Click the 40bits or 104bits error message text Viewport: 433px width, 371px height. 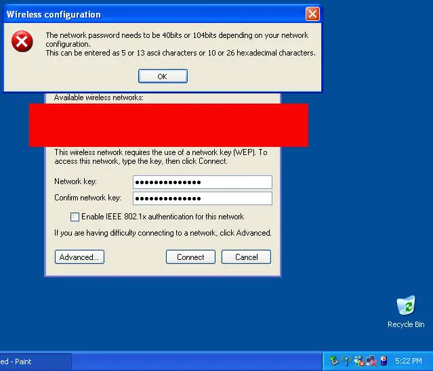point(180,44)
